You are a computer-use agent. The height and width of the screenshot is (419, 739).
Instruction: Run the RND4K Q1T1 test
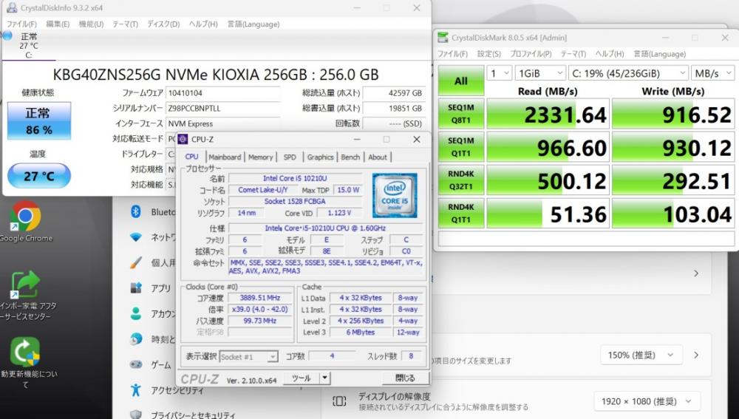pos(461,213)
